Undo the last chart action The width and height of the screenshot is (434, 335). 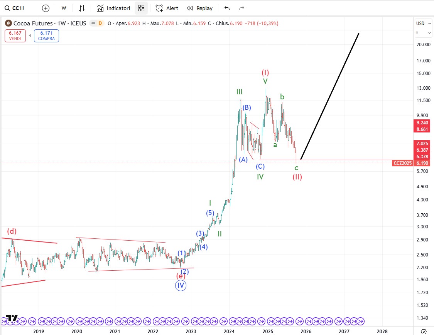[x=227, y=8]
